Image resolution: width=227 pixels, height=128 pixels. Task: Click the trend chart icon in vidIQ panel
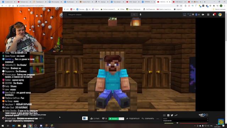(x=176, y=115)
